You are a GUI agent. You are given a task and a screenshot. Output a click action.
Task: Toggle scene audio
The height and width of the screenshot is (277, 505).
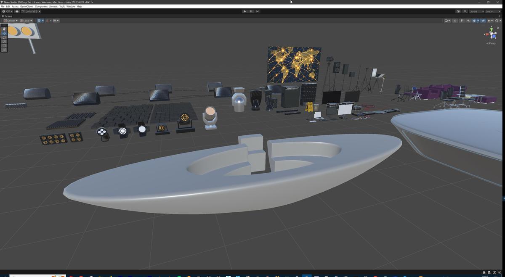(x=468, y=21)
